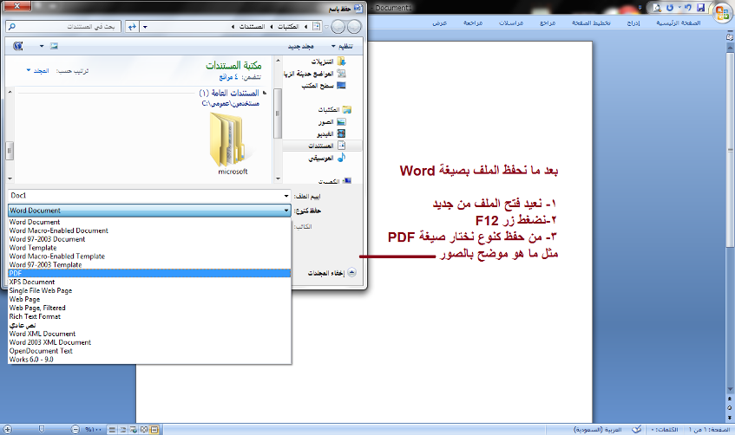Click zoom in plus button in status bar

pos(7,430)
